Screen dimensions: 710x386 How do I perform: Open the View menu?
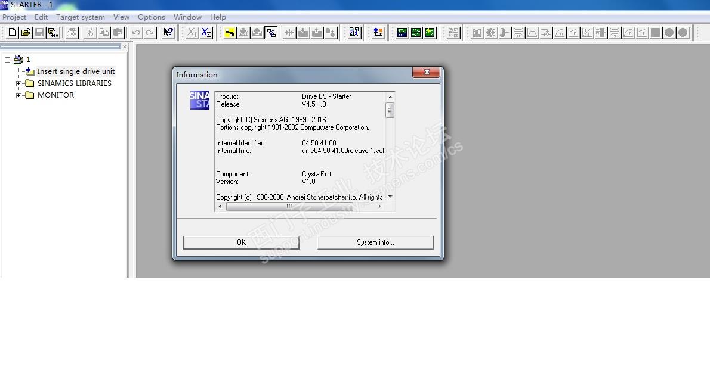[121, 17]
